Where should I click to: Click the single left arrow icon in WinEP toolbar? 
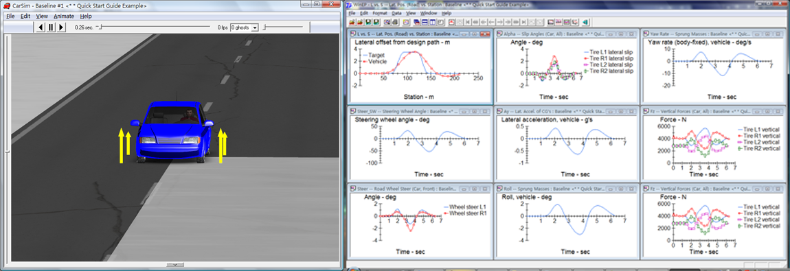coord(492,22)
